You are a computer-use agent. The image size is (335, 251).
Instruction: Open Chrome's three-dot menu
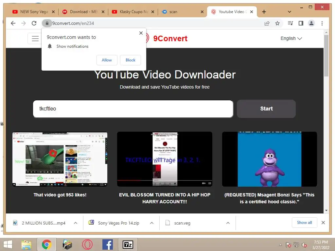pos(322,23)
